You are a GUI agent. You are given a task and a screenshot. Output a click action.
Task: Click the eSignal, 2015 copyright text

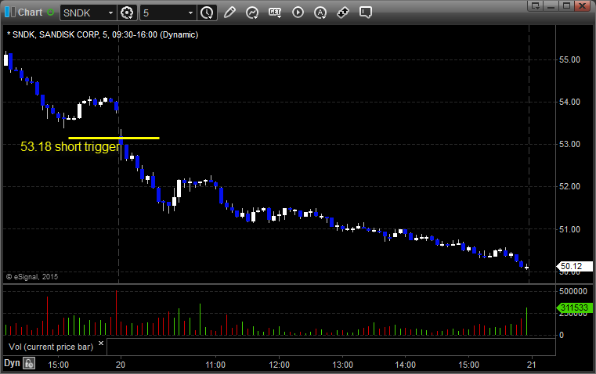(x=32, y=277)
